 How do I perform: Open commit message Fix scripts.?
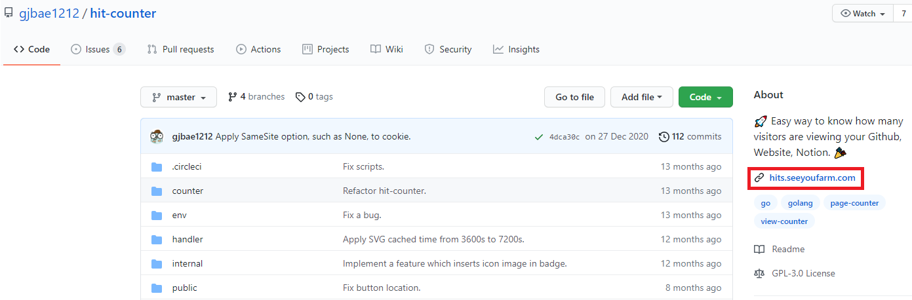(363, 166)
